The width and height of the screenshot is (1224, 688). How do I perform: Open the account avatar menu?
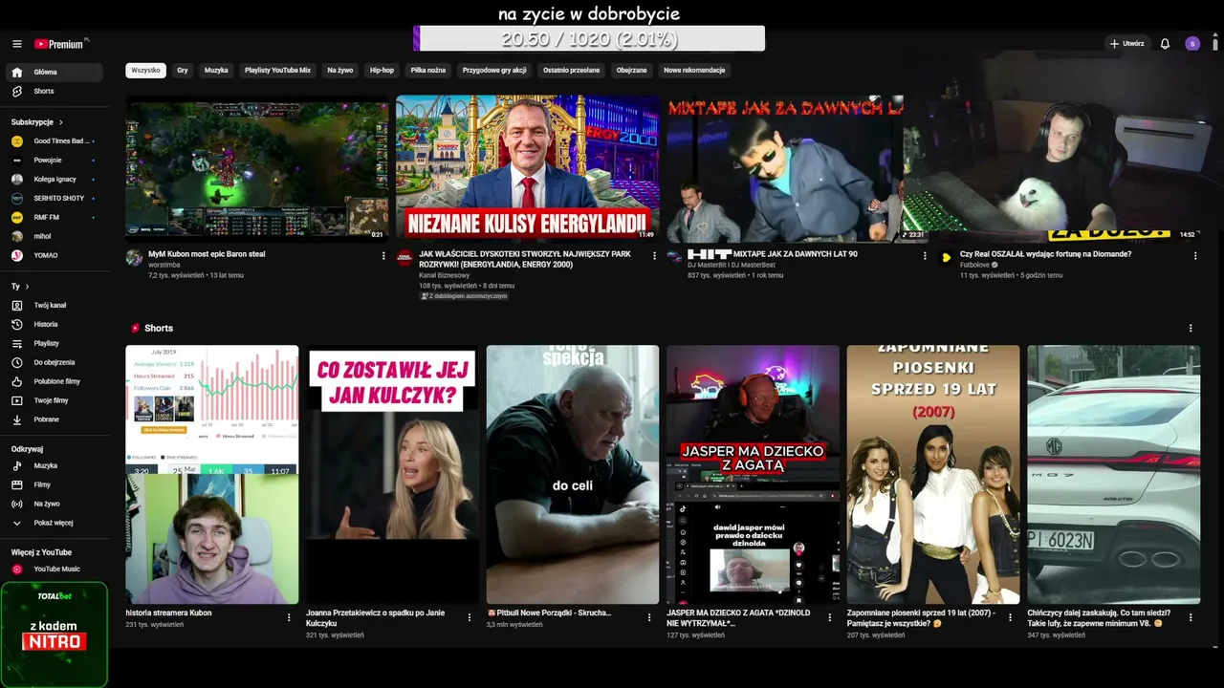click(1192, 44)
